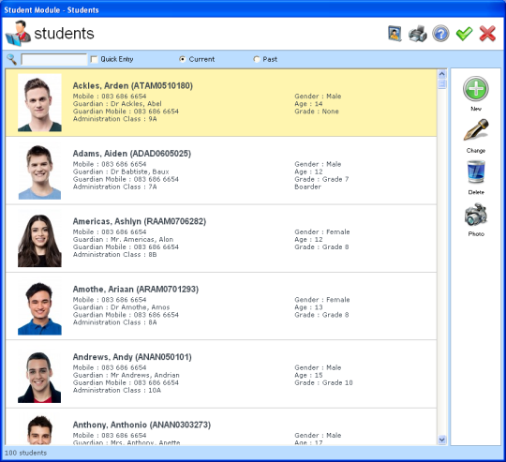This screenshot has width=506, height=462.
Task: Enable the Quick Entry checkbox
Action: (95, 59)
